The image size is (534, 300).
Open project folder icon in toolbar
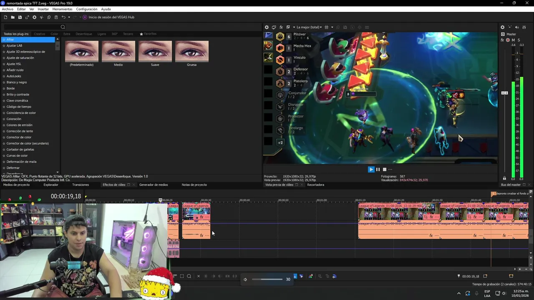click(x=13, y=17)
